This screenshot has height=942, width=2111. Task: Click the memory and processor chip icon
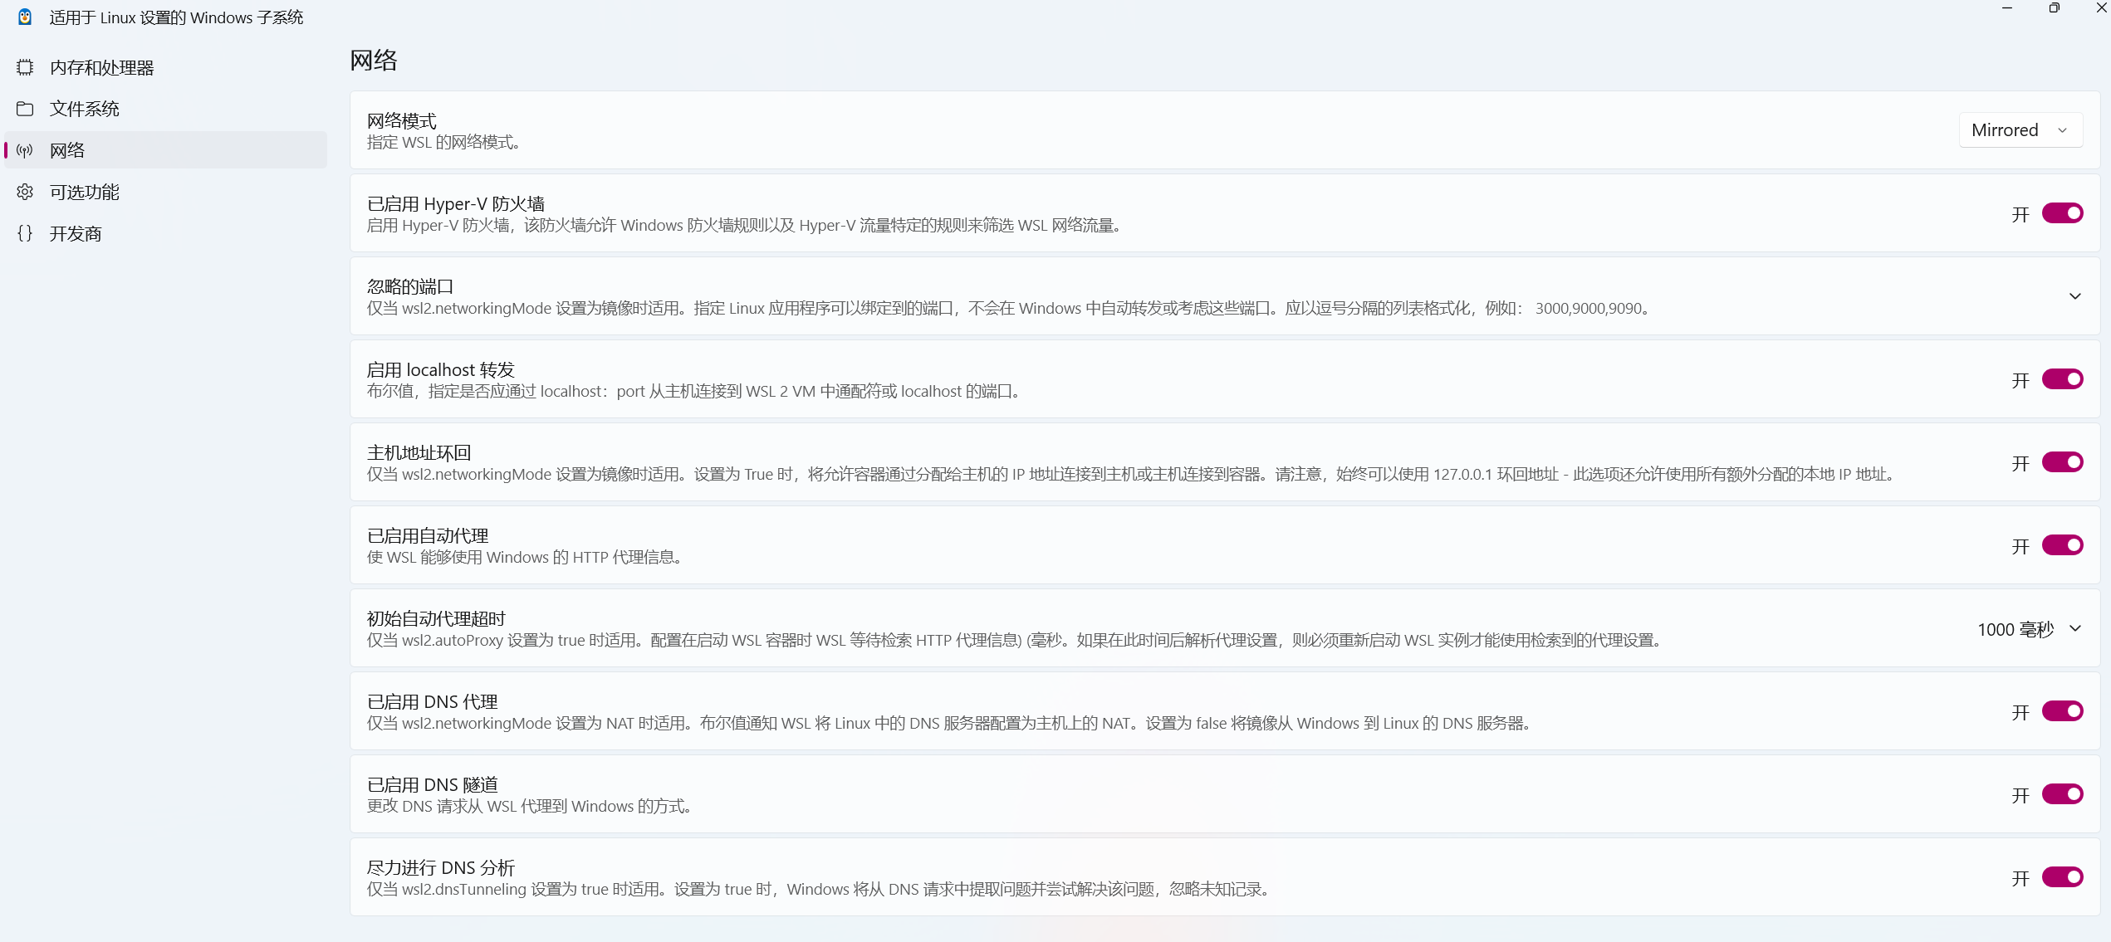pos(25,67)
